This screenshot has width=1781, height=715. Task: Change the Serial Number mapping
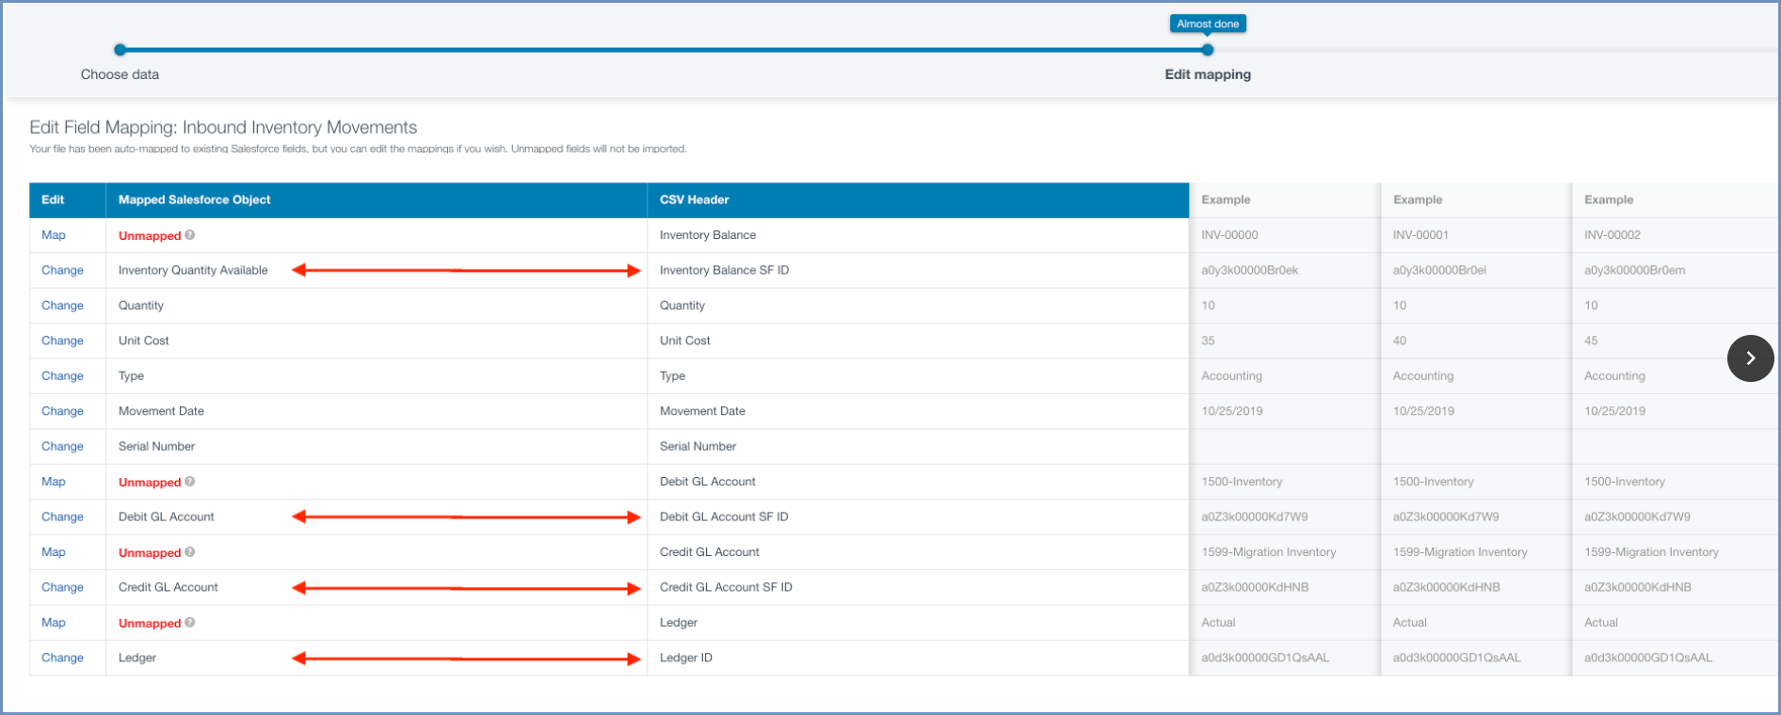click(62, 447)
